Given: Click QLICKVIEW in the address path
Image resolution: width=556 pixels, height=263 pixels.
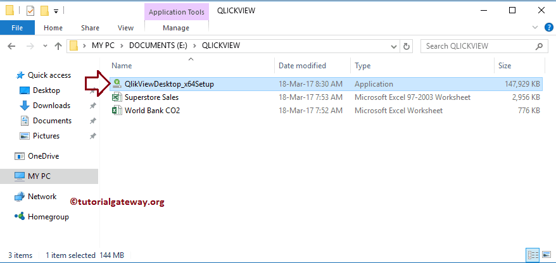Looking at the screenshot, I should (x=221, y=46).
